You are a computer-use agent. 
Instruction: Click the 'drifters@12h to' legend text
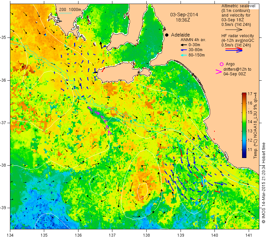pyautogui.click(x=237, y=69)
